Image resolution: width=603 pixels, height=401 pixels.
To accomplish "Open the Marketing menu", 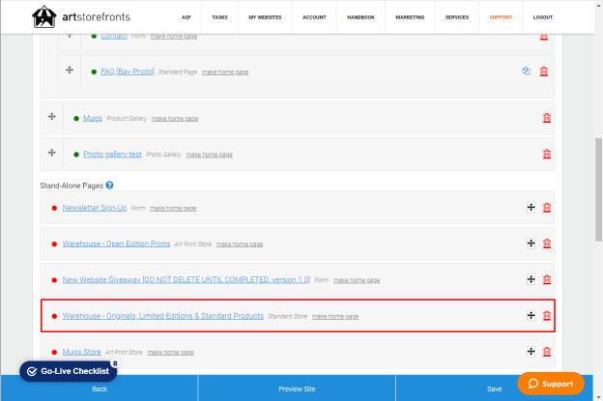I will coord(410,17).
